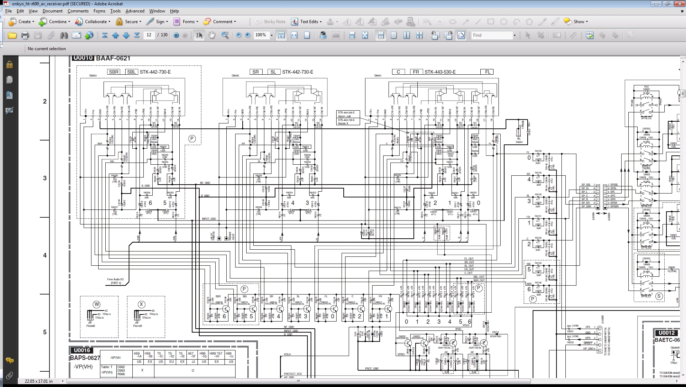Screen dimensions: 686x387
Task: Jump to last page icon
Action: coord(137,35)
